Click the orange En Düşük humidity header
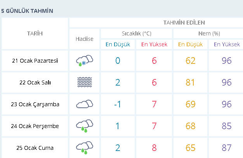Image resolution: width=243 pixels, height=158 pixels. [x=190, y=44]
